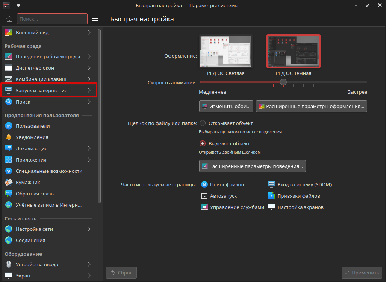Click the home icon in sidebar header
Screen dimensions: 386x282
(9, 19)
